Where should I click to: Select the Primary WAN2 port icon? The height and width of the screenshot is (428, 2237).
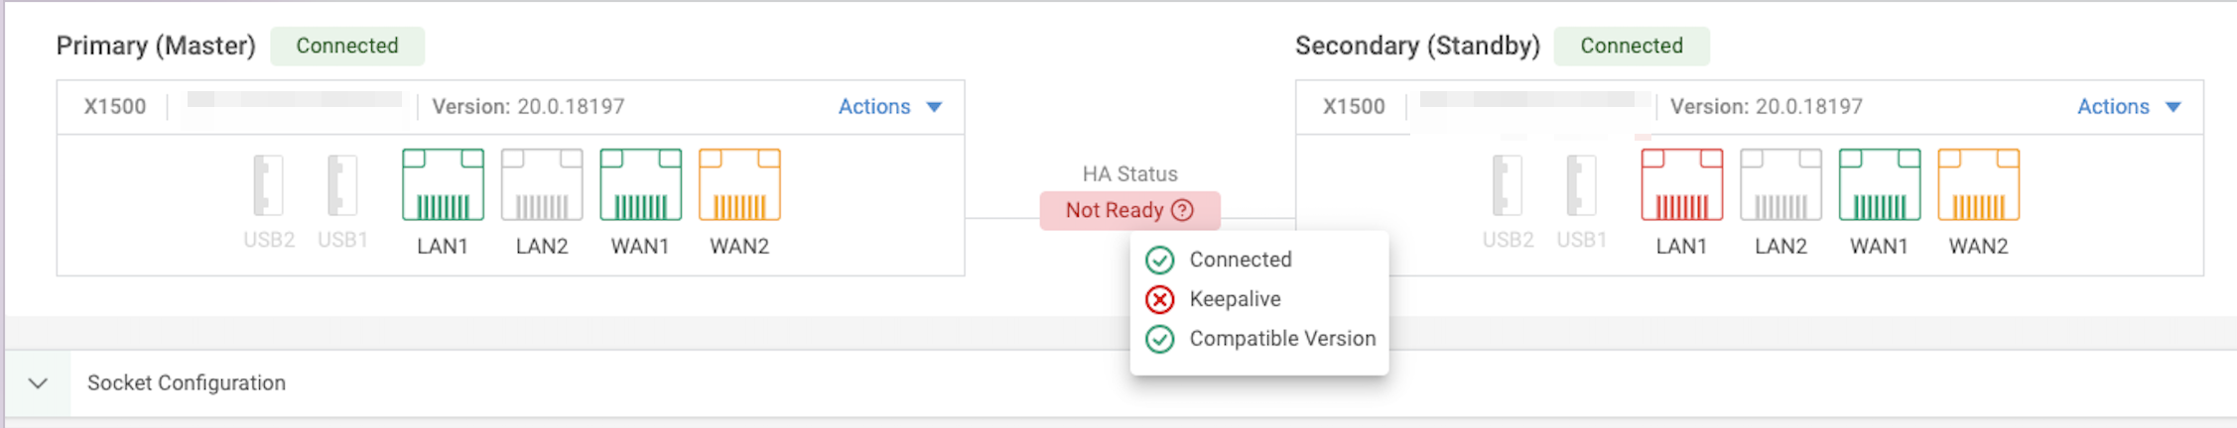[739, 185]
